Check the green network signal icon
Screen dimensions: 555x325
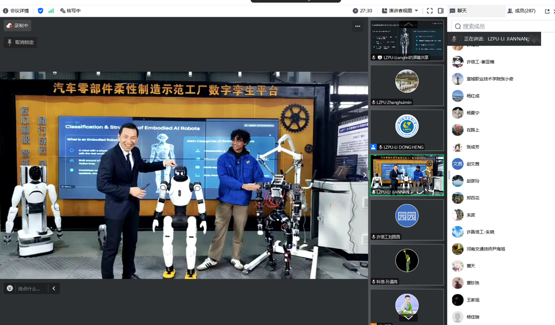pyautogui.click(x=51, y=11)
